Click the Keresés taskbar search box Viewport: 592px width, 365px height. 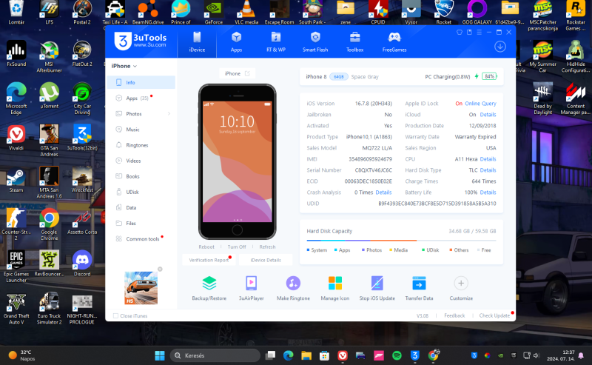[215, 355]
